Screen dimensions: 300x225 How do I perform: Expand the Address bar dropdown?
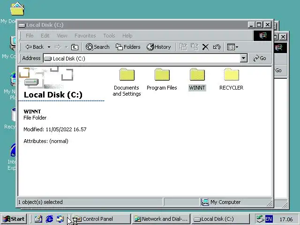click(x=244, y=58)
